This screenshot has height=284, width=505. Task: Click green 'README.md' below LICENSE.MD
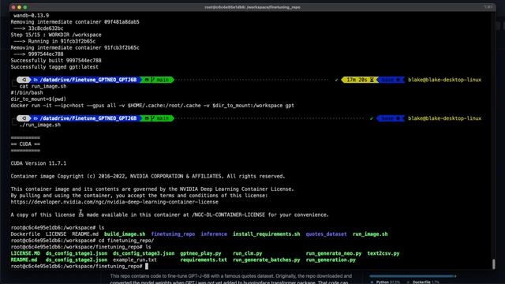(24, 260)
